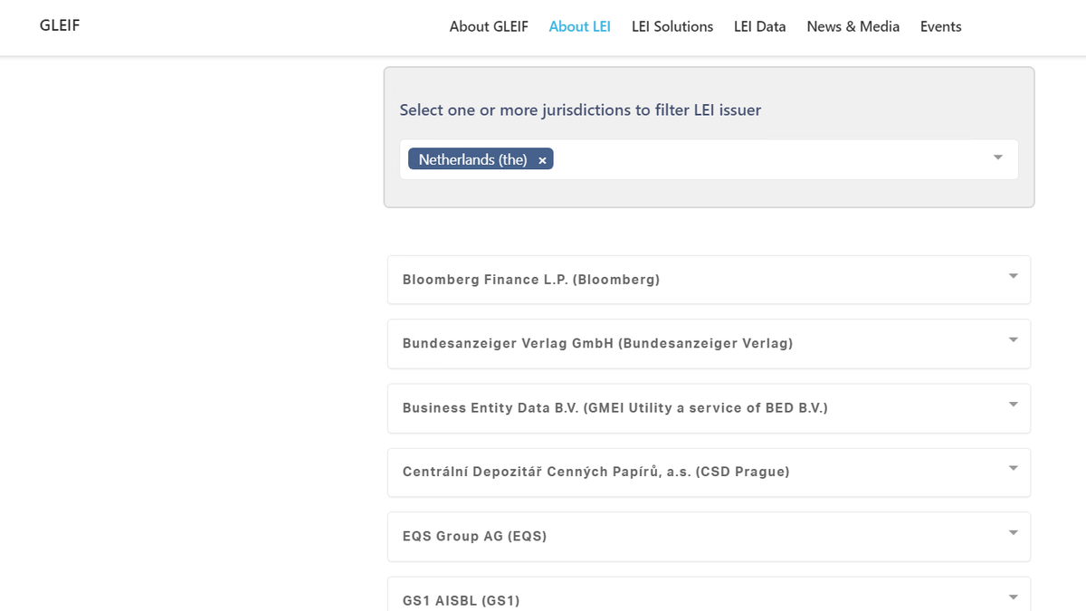The height and width of the screenshot is (611, 1086).
Task: Open the About GLEIF menu
Action: point(489,26)
